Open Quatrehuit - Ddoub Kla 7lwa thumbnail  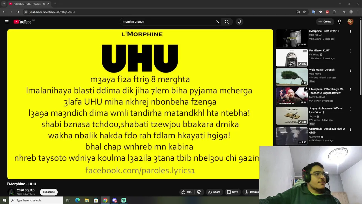(292, 136)
